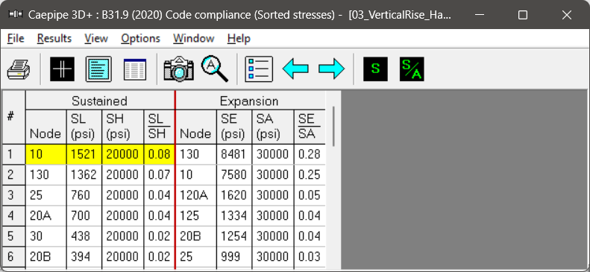The image size is (590, 272).
Task: Select row number 1 header
Action: (13, 154)
